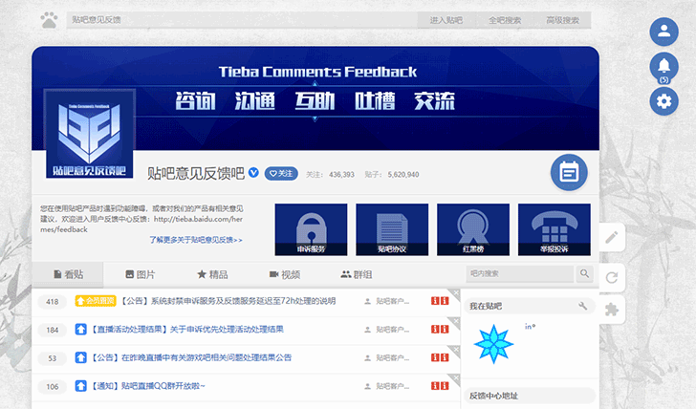Open 申诉服务 lock tile
The height and width of the screenshot is (409, 696).
point(311,229)
